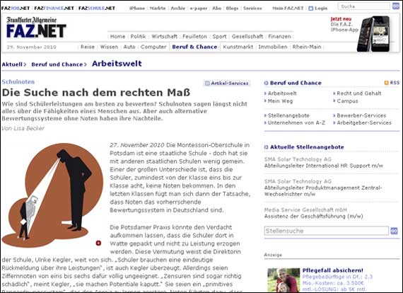Viewport: 403px width, 293px height.
Task: Open Assistenz der Geschäftsführung job
Action: (x=313, y=217)
